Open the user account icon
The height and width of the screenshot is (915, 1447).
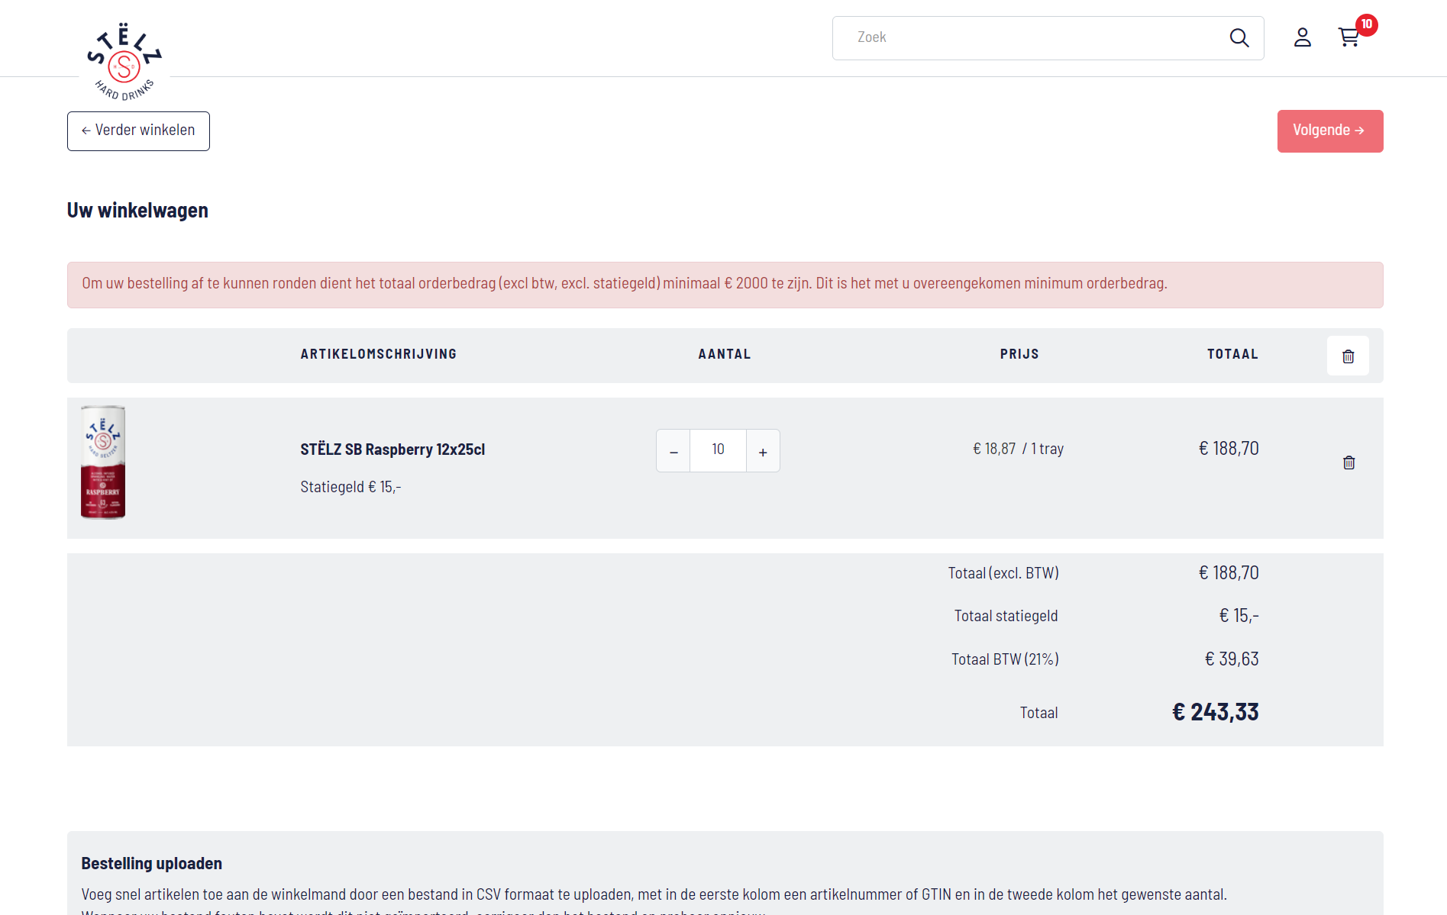point(1303,37)
